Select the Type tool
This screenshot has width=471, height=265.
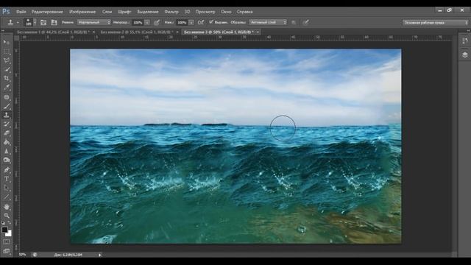(7, 179)
